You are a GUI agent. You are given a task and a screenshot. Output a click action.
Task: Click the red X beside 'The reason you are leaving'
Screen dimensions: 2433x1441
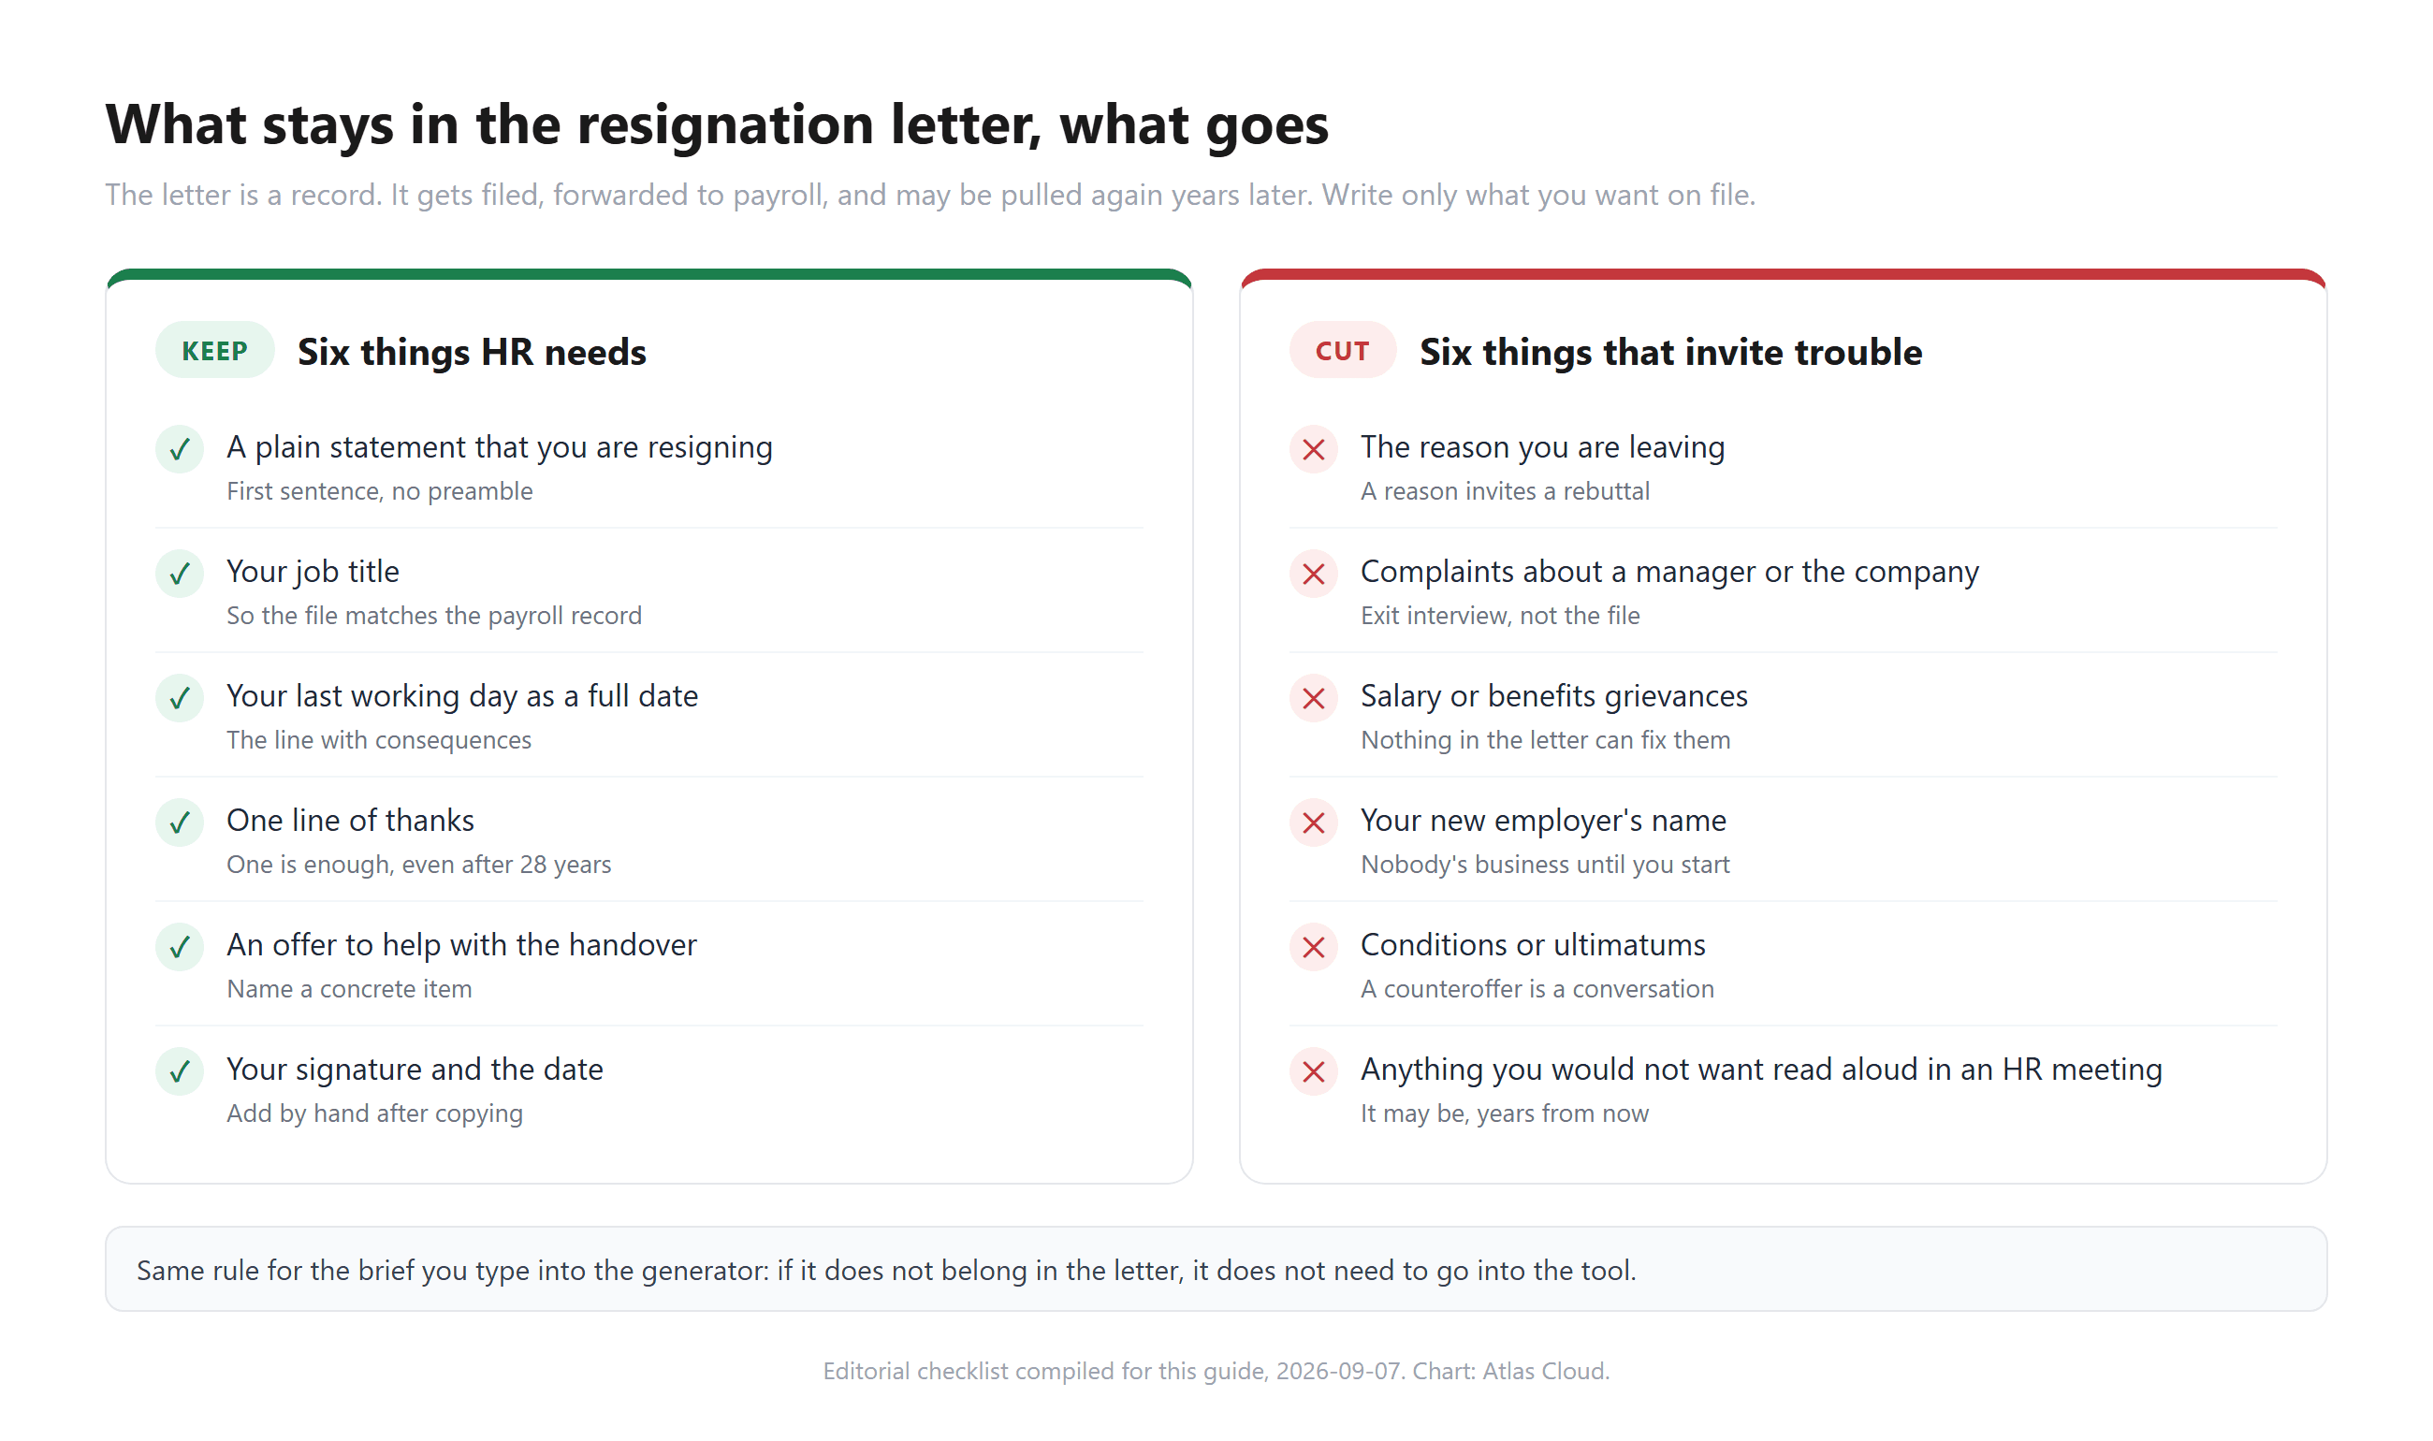[1314, 449]
